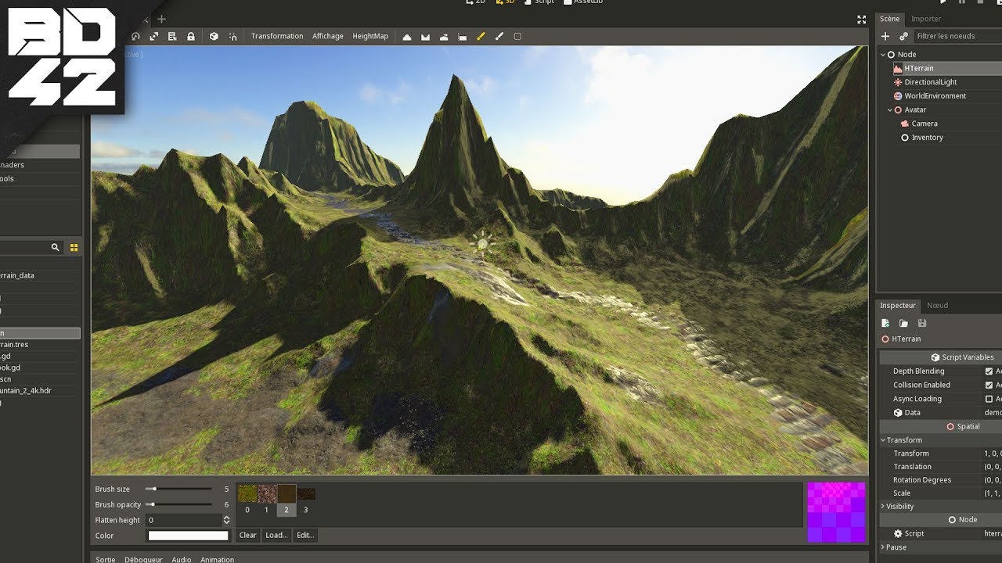1002x563 pixels.
Task: Select the white color paint brush tool
Action: 499,37
